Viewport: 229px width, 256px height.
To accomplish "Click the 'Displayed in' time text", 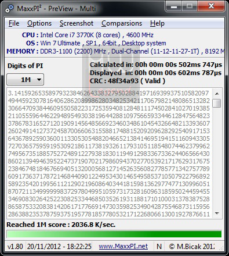I will [x=156, y=73].
